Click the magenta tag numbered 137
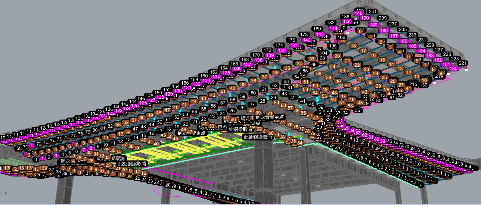This screenshot has height=205, width=481. click(247, 64)
